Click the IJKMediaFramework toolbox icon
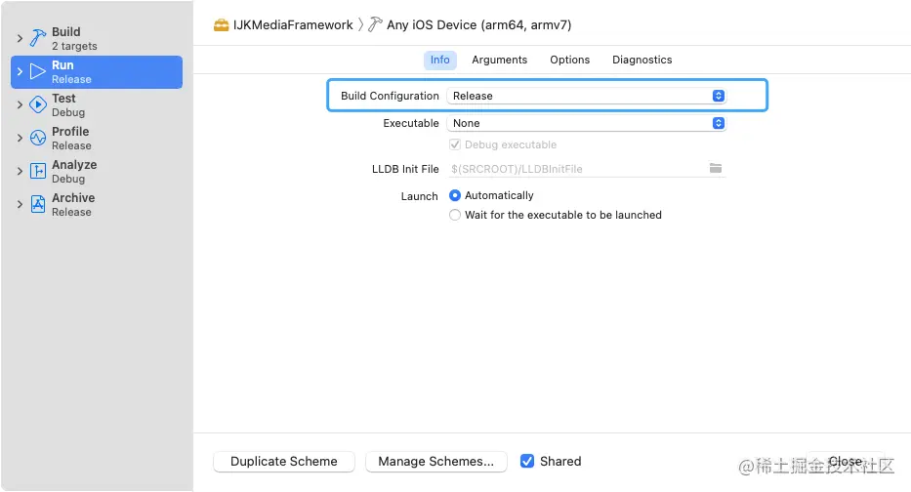Viewport: 911px width, 492px height. [x=222, y=24]
